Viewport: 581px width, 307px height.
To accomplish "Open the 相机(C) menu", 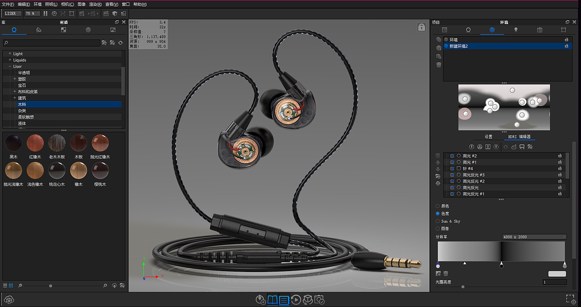I will [x=68, y=4].
